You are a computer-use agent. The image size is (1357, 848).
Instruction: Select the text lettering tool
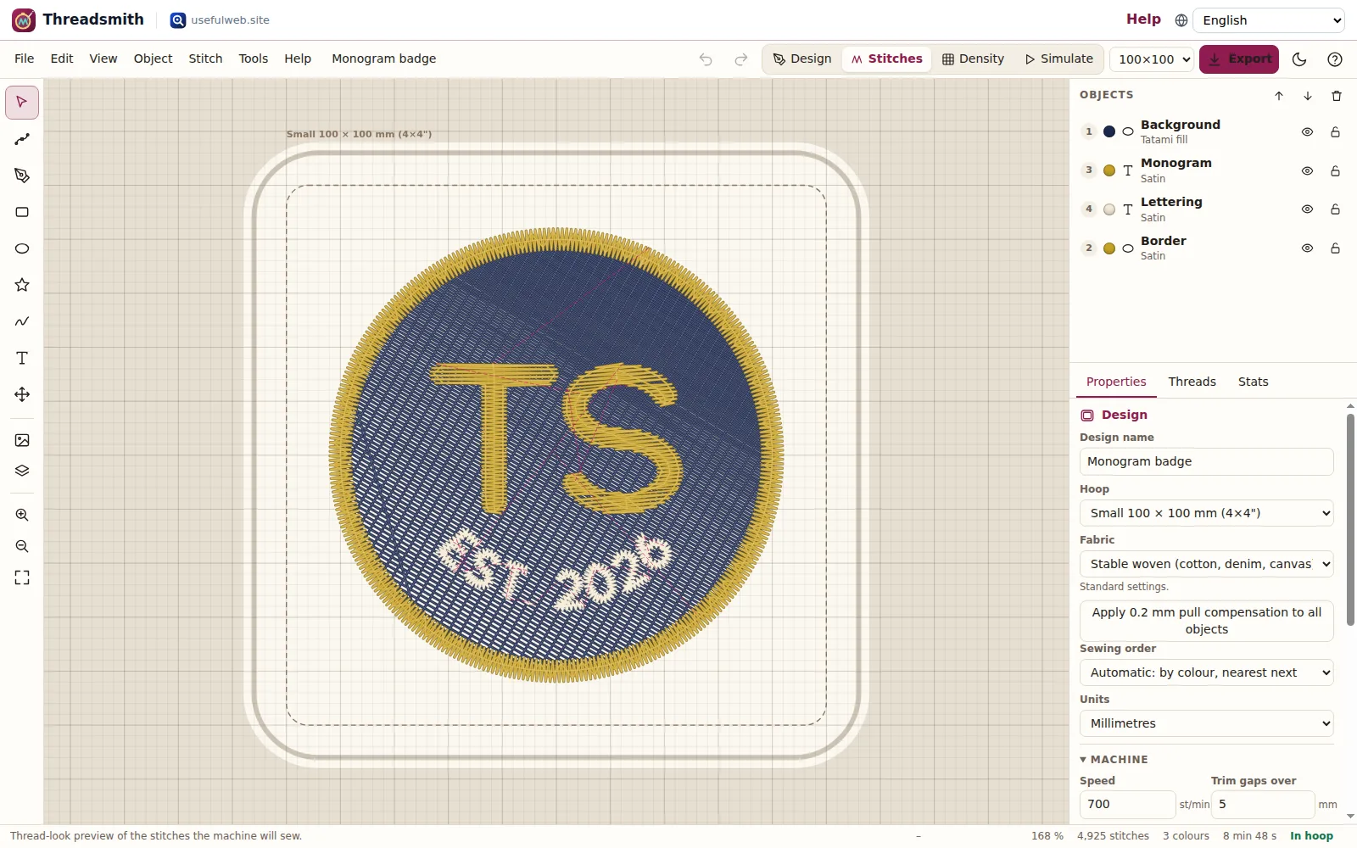[22, 358]
